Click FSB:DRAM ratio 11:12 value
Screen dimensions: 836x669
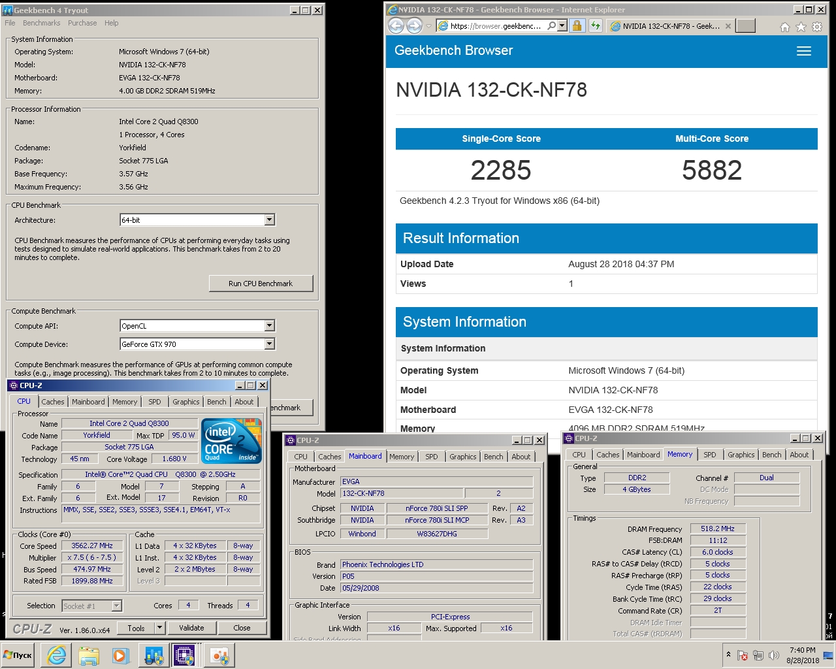(718, 540)
